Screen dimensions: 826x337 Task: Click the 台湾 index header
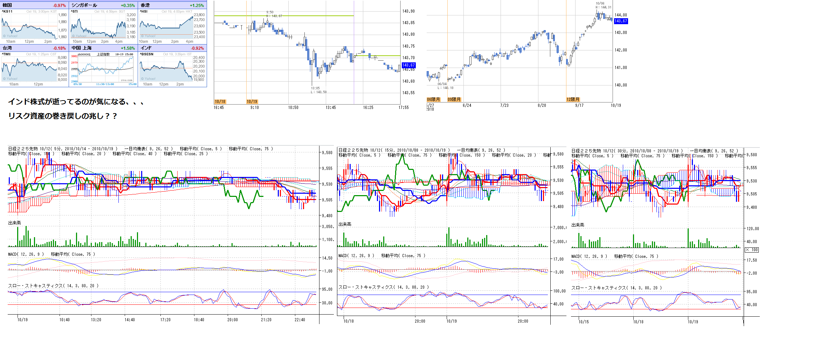[x=34, y=48]
